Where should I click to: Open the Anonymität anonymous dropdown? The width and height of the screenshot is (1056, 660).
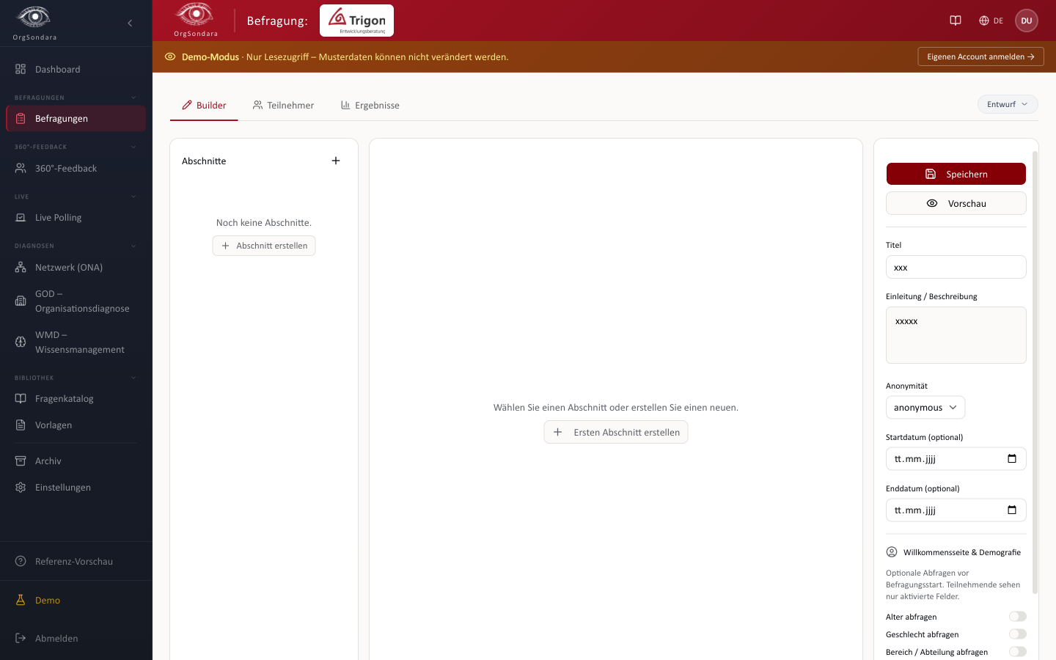point(925,407)
